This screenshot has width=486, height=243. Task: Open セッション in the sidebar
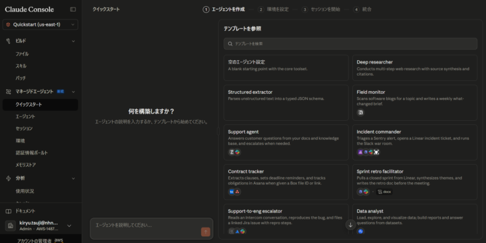pos(24,128)
